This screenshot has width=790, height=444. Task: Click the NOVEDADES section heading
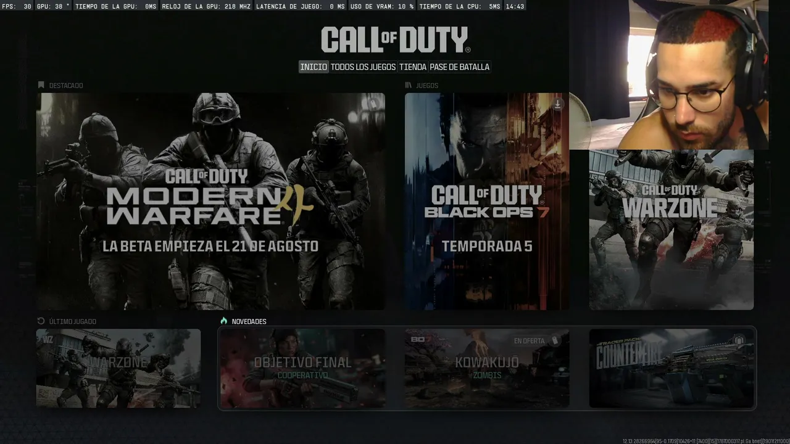pyautogui.click(x=250, y=321)
